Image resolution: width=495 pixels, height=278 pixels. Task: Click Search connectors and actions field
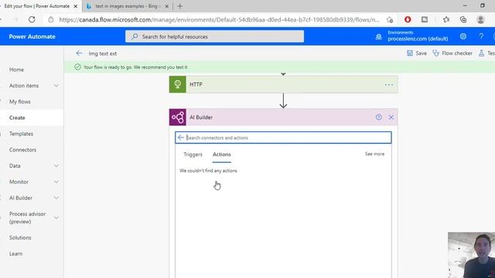coord(283,137)
